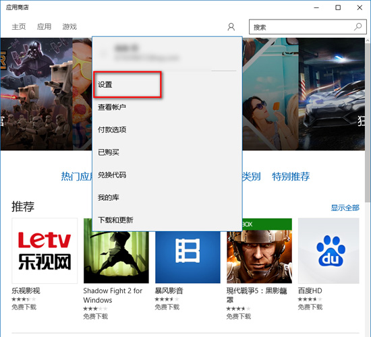Click the search magnifier icon
This screenshot has height=337, width=371.
358,27
